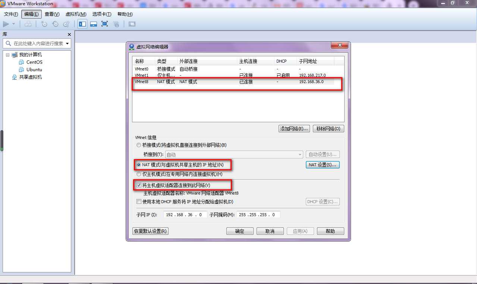Open the 帮助(H) menu
The image size is (477, 284).
(x=125, y=14)
